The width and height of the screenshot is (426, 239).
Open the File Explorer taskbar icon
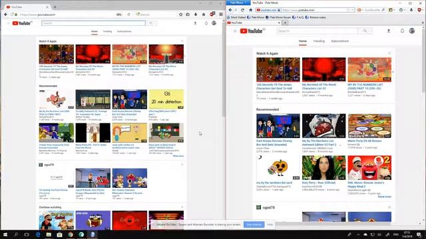coord(49,234)
